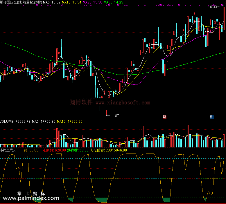Click the MA20: 15.36 label
Image resolution: width=226 pixels, height=204 pixels.
coord(92,2)
